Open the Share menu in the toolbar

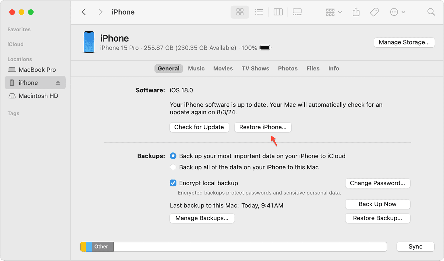coord(356,12)
